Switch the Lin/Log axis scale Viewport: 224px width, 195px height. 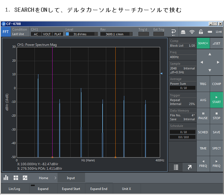pyautogui.click(x=14, y=189)
